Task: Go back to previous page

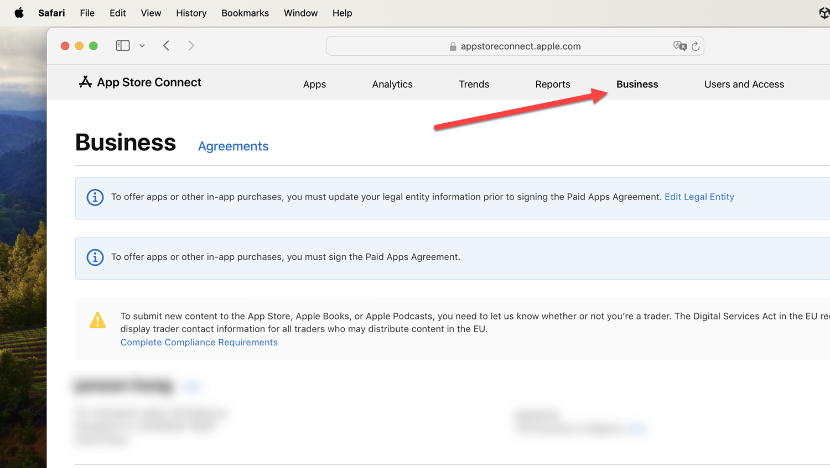Action: point(166,46)
